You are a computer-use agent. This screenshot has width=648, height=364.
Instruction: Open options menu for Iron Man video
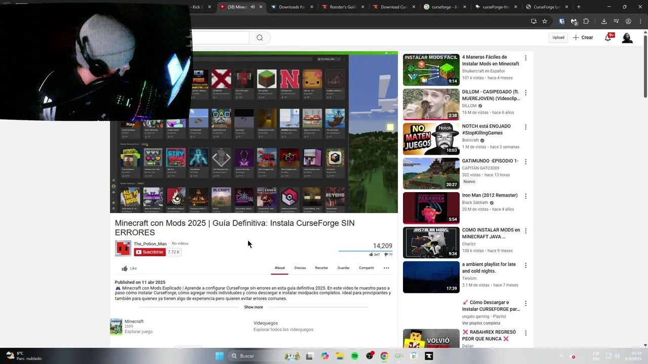525,196
